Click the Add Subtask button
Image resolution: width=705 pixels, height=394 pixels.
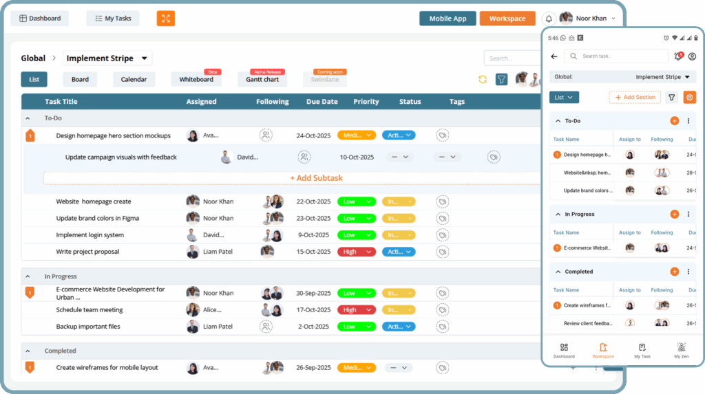point(316,178)
